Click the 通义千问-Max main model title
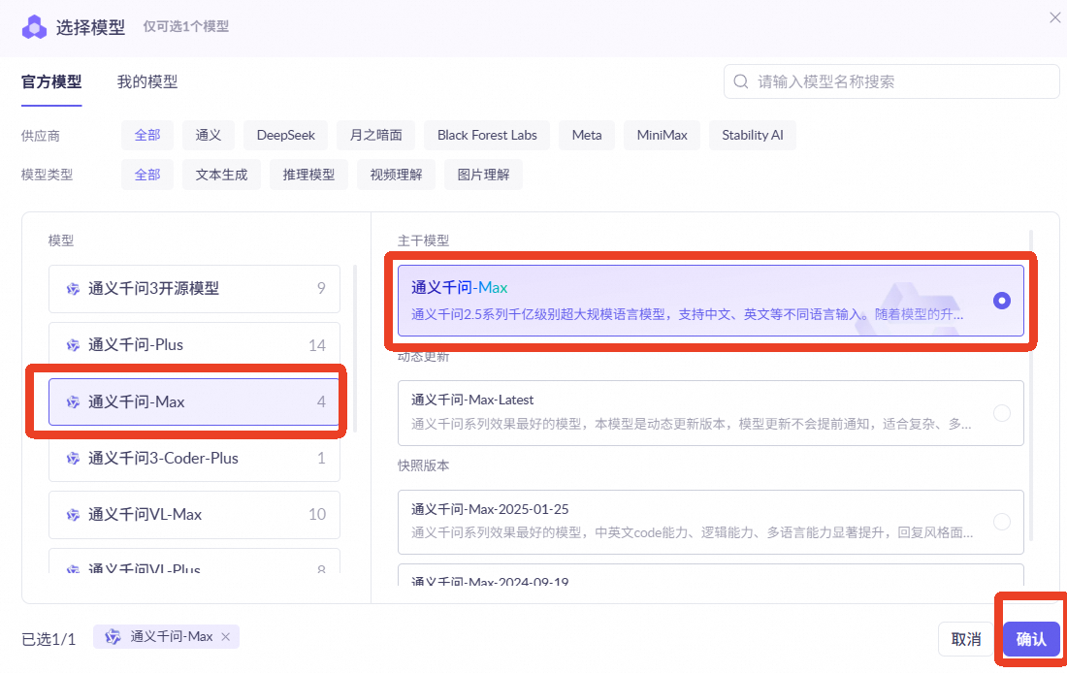Image resolution: width=1067 pixels, height=673 pixels. coord(460,288)
